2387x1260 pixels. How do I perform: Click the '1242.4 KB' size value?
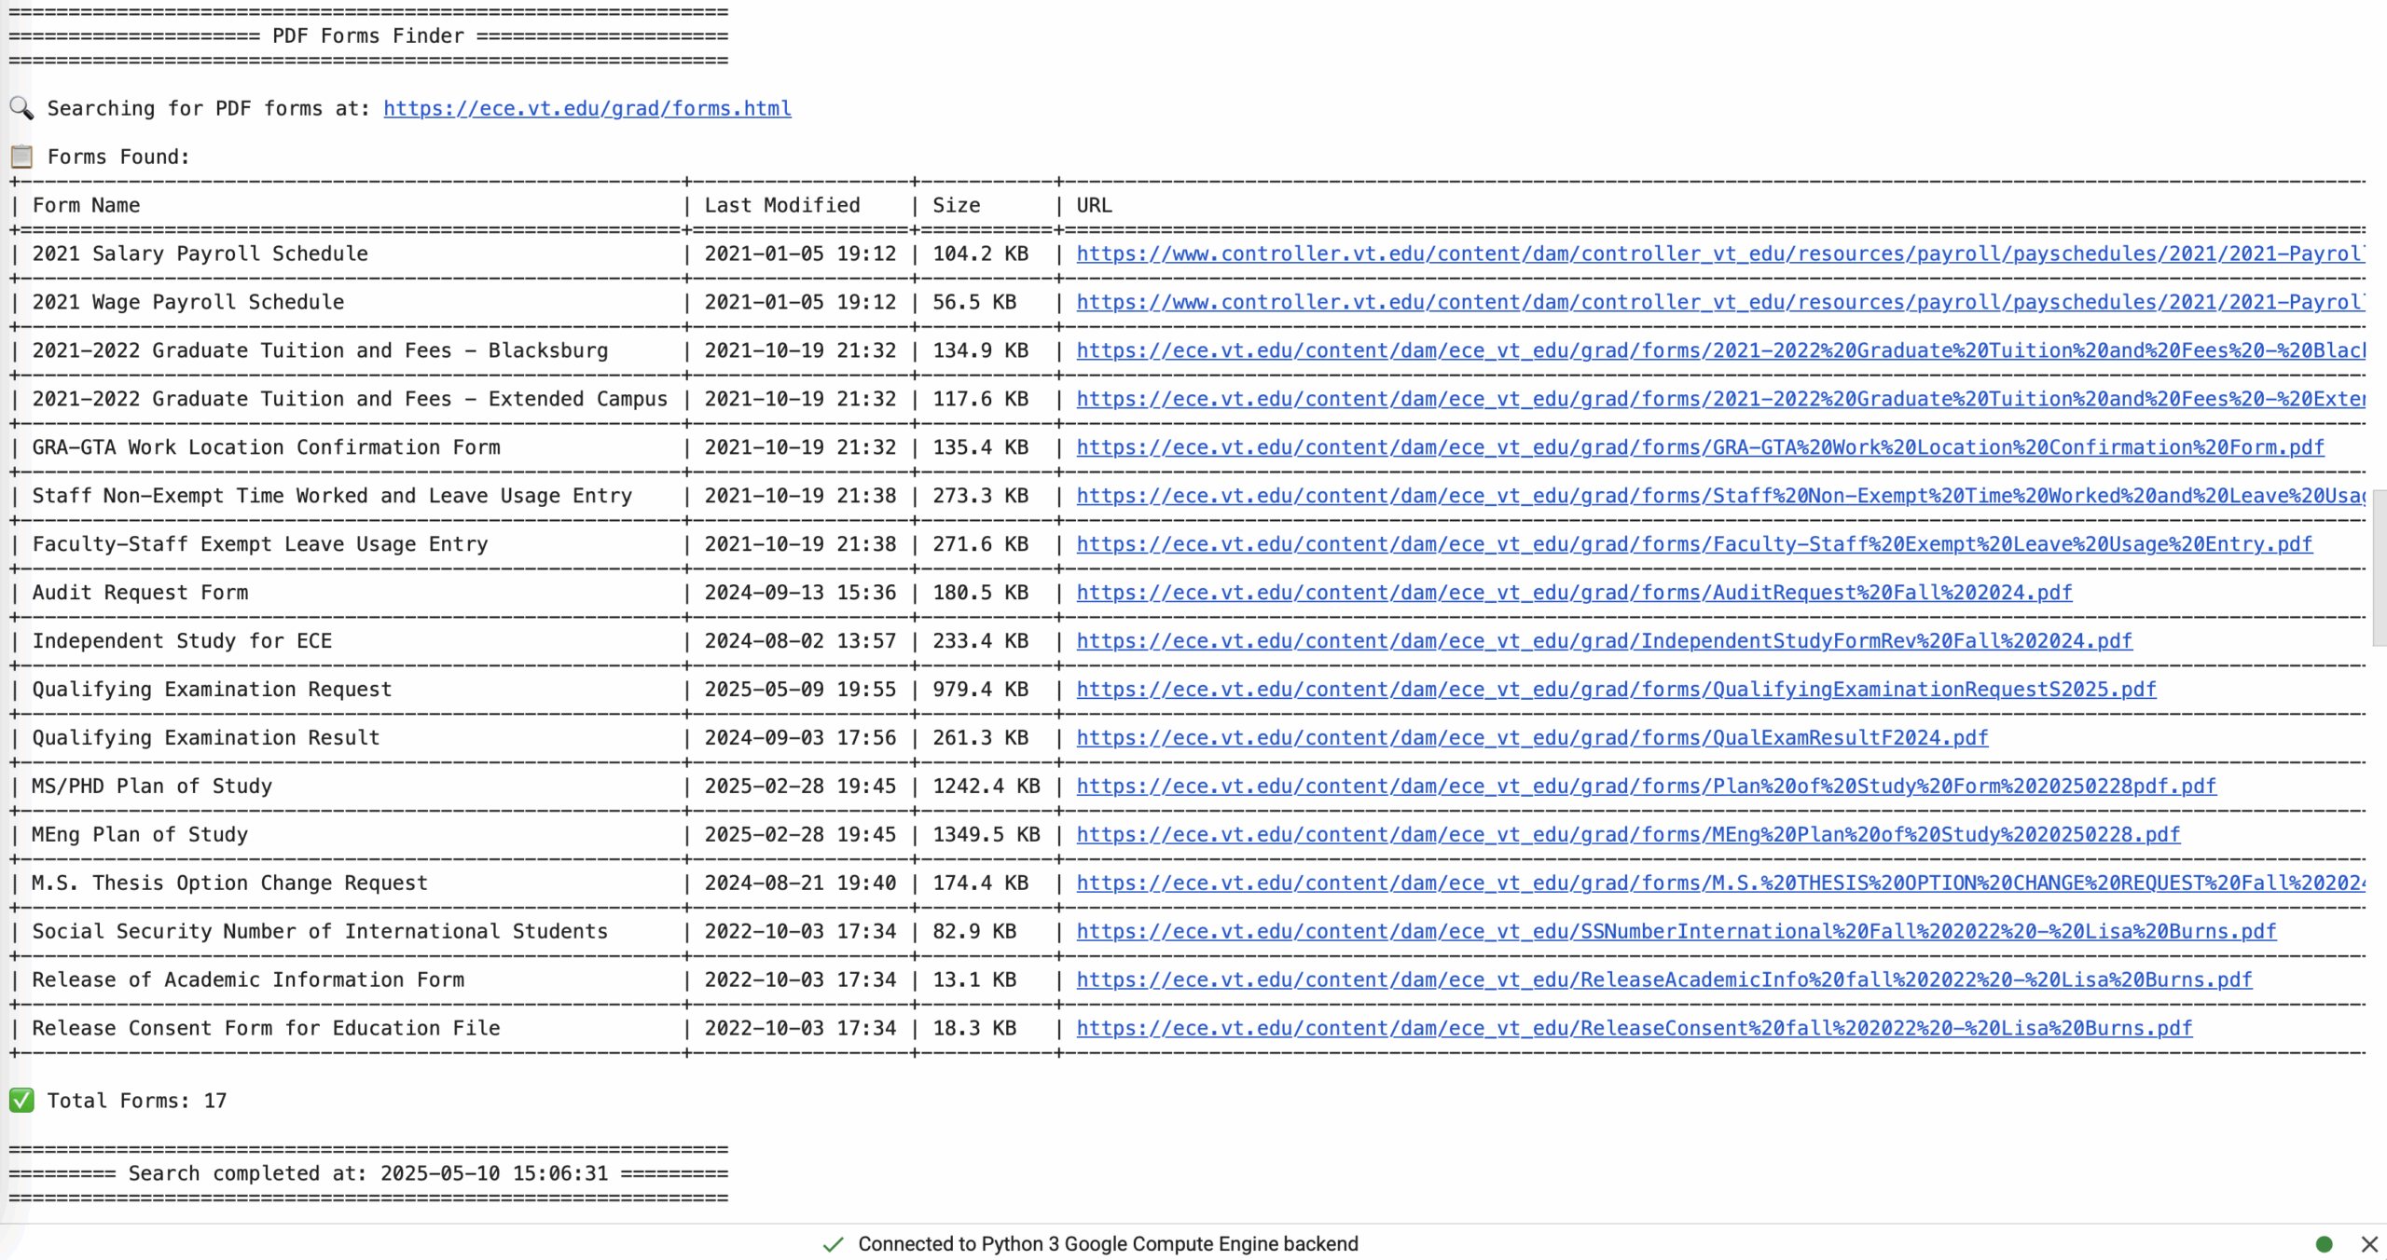click(x=987, y=787)
